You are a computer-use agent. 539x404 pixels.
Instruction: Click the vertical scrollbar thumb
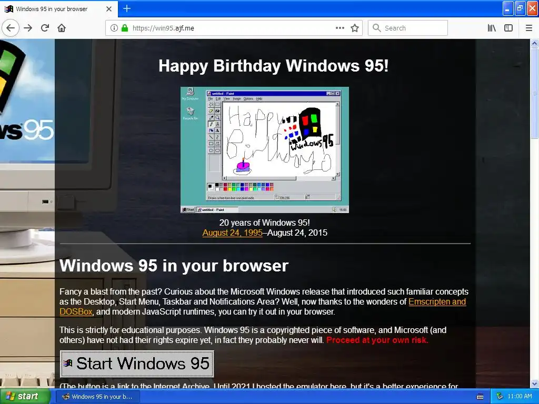pyautogui.click(x=534, y=93)
